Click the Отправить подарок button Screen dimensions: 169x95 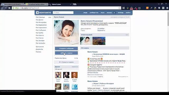[x=66, y=62]
